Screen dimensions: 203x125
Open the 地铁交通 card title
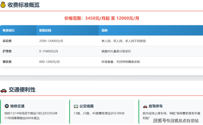[17, 106]
